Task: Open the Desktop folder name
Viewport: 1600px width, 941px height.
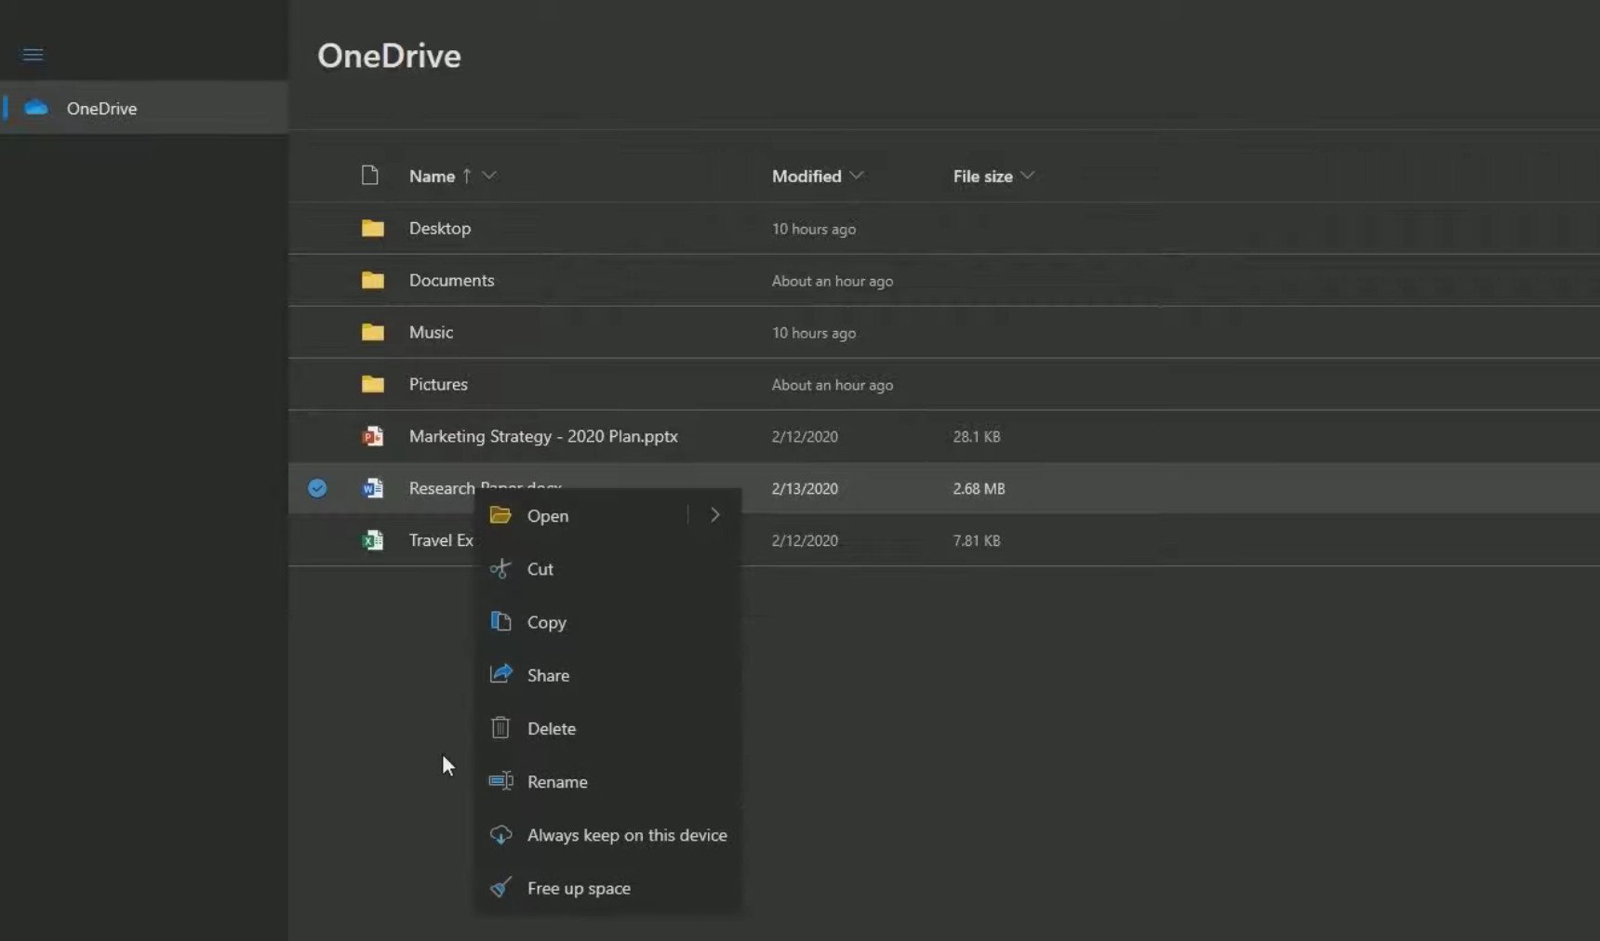Action: tap(440, 228)
